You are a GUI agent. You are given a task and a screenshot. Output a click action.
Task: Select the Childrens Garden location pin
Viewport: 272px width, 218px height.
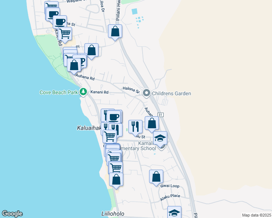pos(147,93)
